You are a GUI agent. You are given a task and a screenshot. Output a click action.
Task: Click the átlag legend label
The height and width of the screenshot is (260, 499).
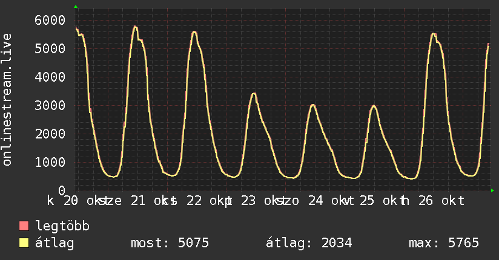[55, 243]
